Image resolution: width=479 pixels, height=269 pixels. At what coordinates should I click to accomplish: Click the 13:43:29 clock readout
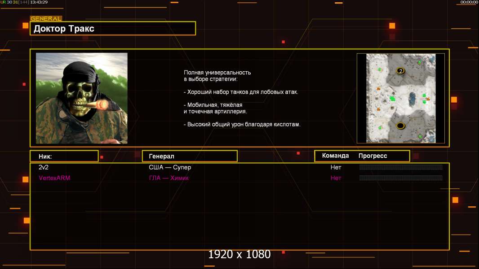[x=39, y=2]
